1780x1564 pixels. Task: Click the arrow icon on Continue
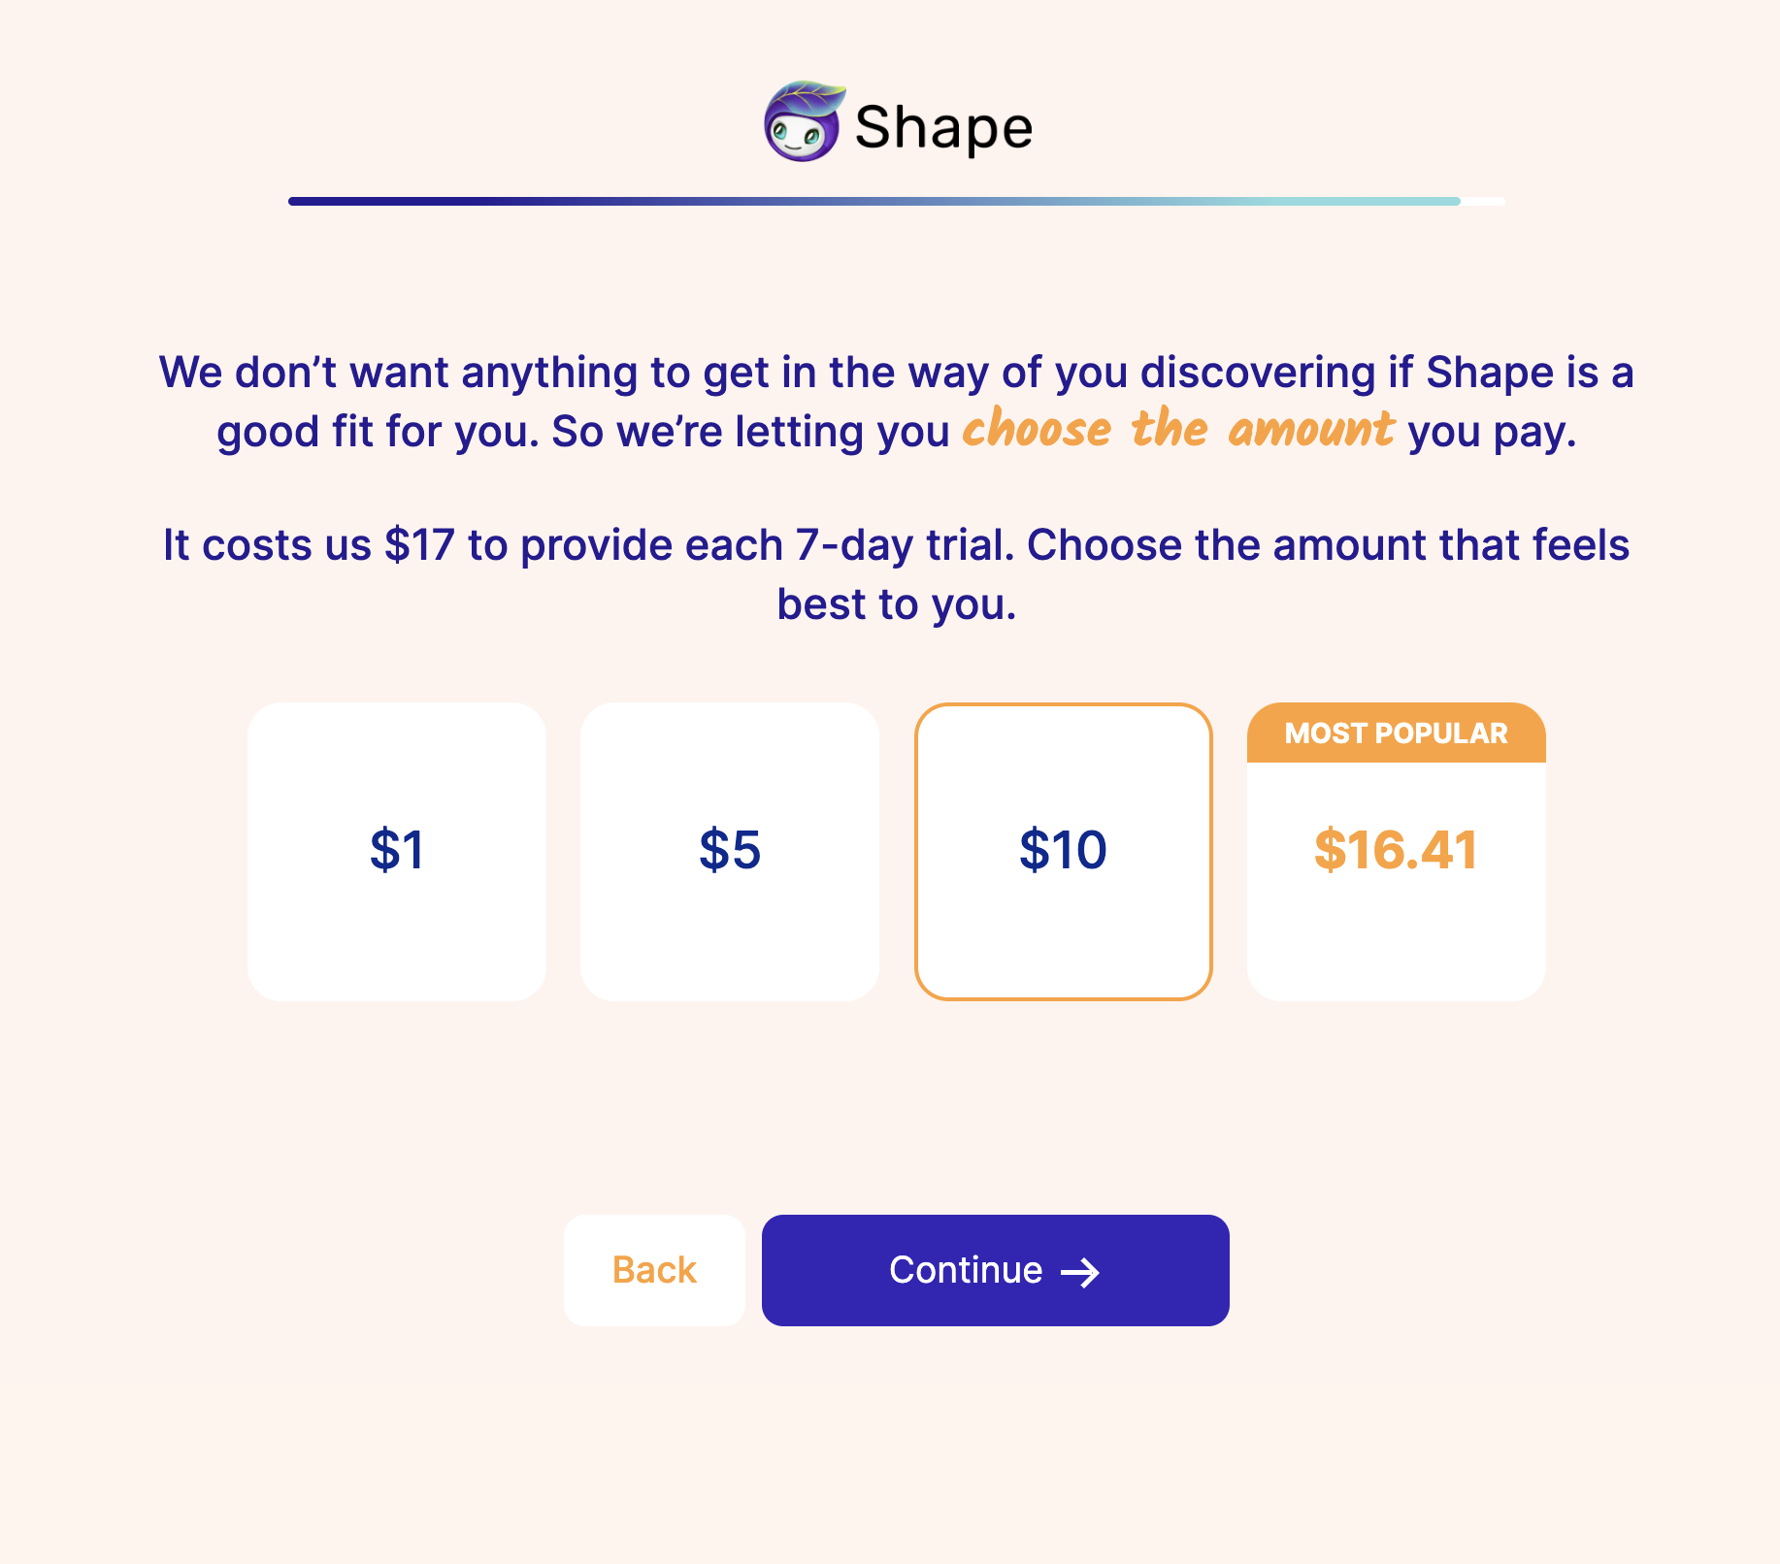(x=1079, y=1272)
